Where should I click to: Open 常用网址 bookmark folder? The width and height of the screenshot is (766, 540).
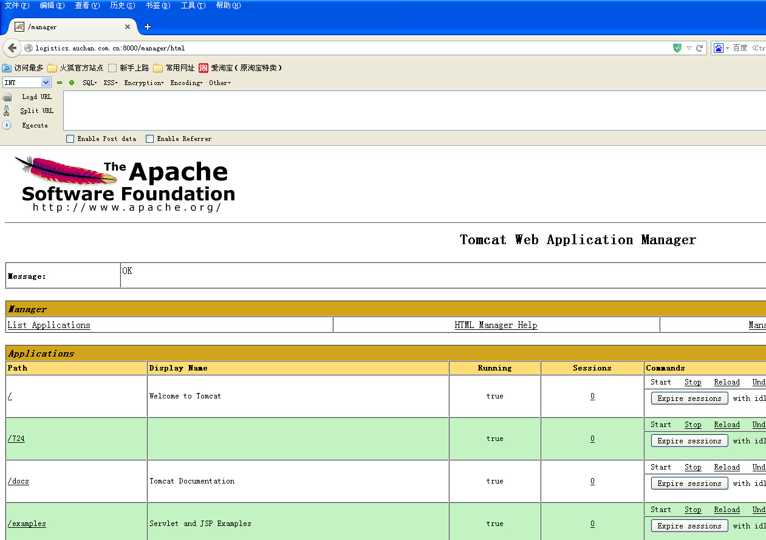click(x=174, y=68)
